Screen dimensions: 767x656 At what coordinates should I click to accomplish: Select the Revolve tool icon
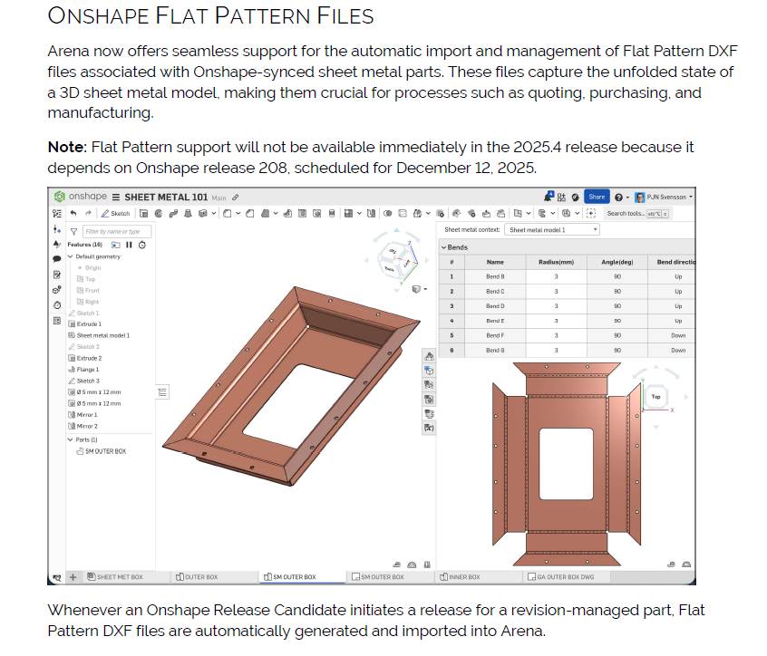(159, 213)
